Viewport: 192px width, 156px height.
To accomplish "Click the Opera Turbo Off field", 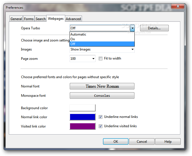I will click(x=100, y=28).
